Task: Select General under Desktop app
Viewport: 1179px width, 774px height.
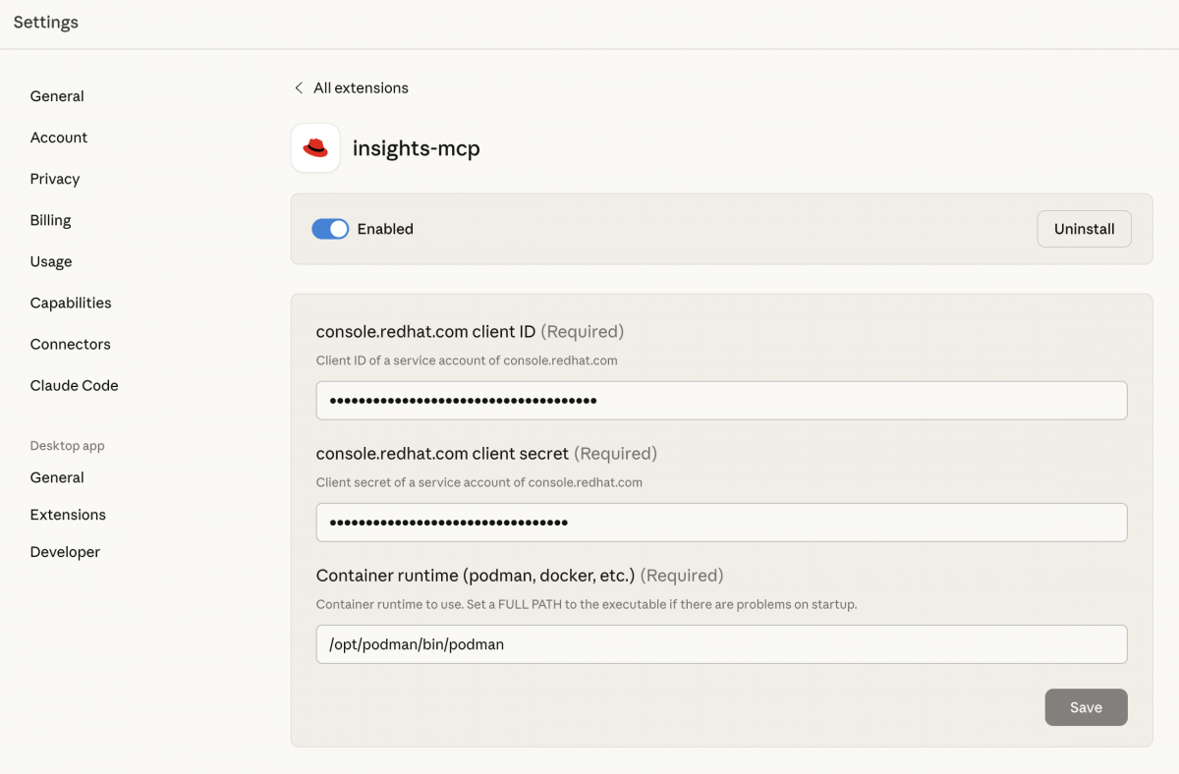Action: (56, 476)
